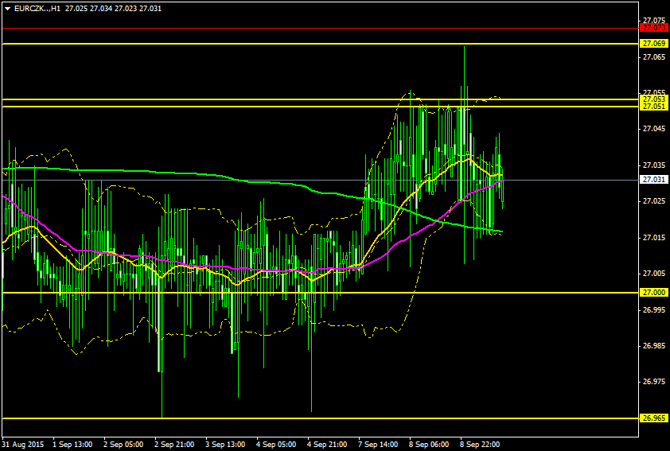Click the 4 Sep 21:00 time label
The height and width of the screenshot is (451, 670).
pos(327,444)
